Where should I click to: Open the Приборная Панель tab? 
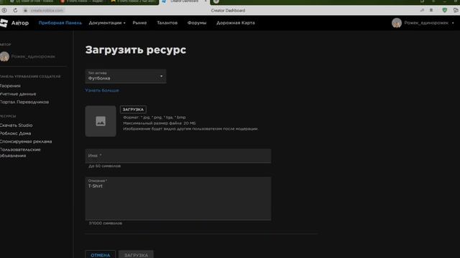[60, 23]
